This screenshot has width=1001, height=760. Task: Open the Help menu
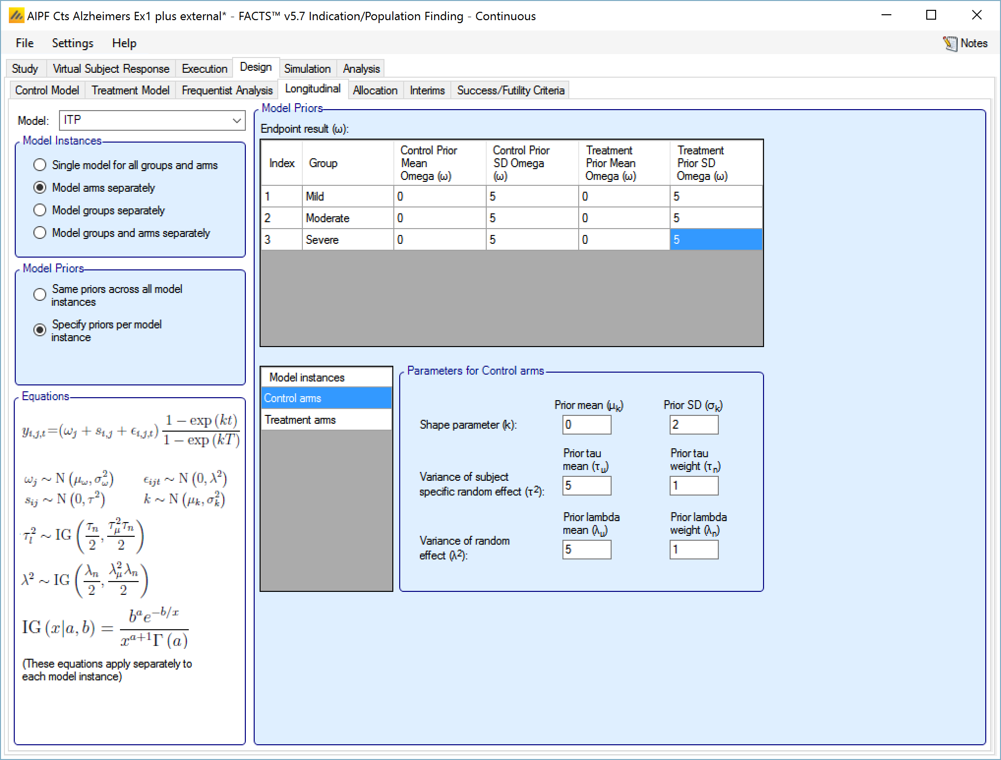[x=124, y=43]
